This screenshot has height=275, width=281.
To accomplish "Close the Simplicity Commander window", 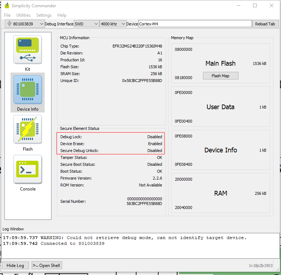I will [x=272, y=5].
